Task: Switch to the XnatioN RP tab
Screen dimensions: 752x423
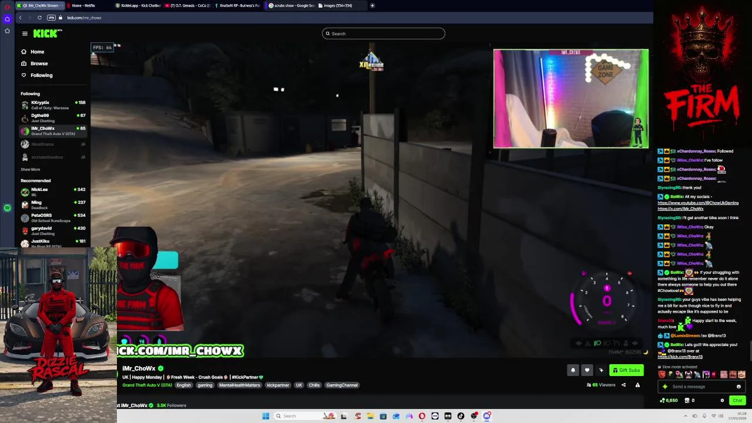Action: [x=236, y=5]
